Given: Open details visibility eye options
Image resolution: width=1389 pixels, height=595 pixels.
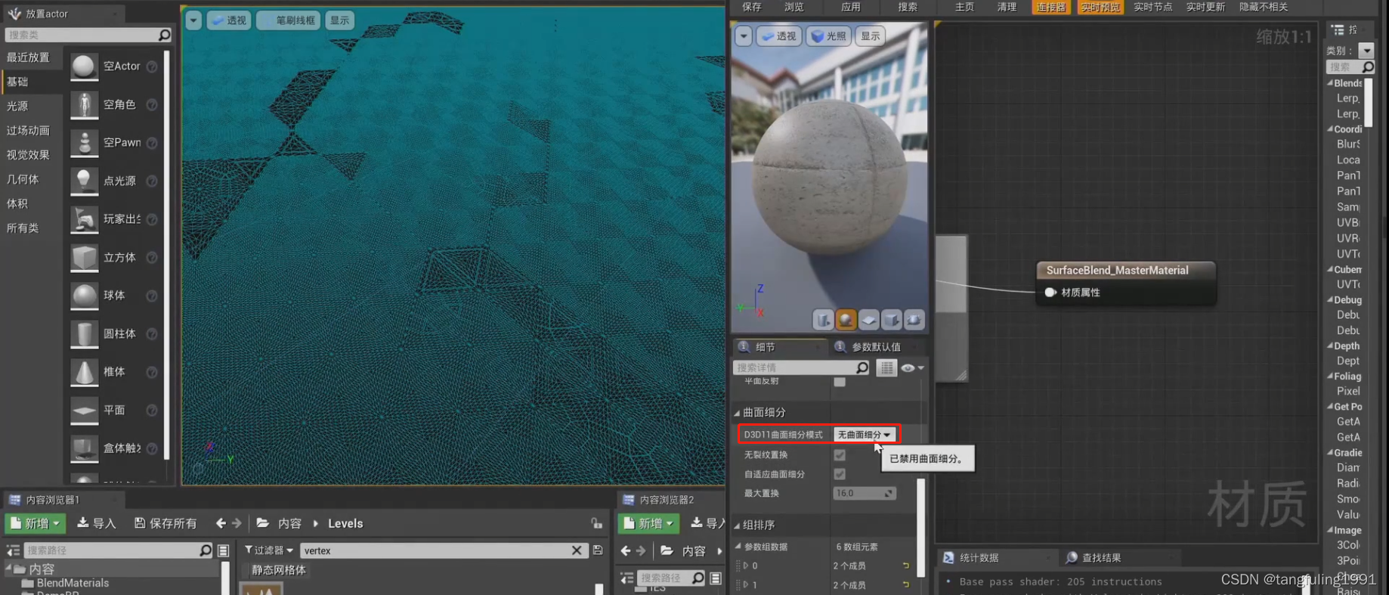Looking at the screenshot, I should click(x=912, y=367).
